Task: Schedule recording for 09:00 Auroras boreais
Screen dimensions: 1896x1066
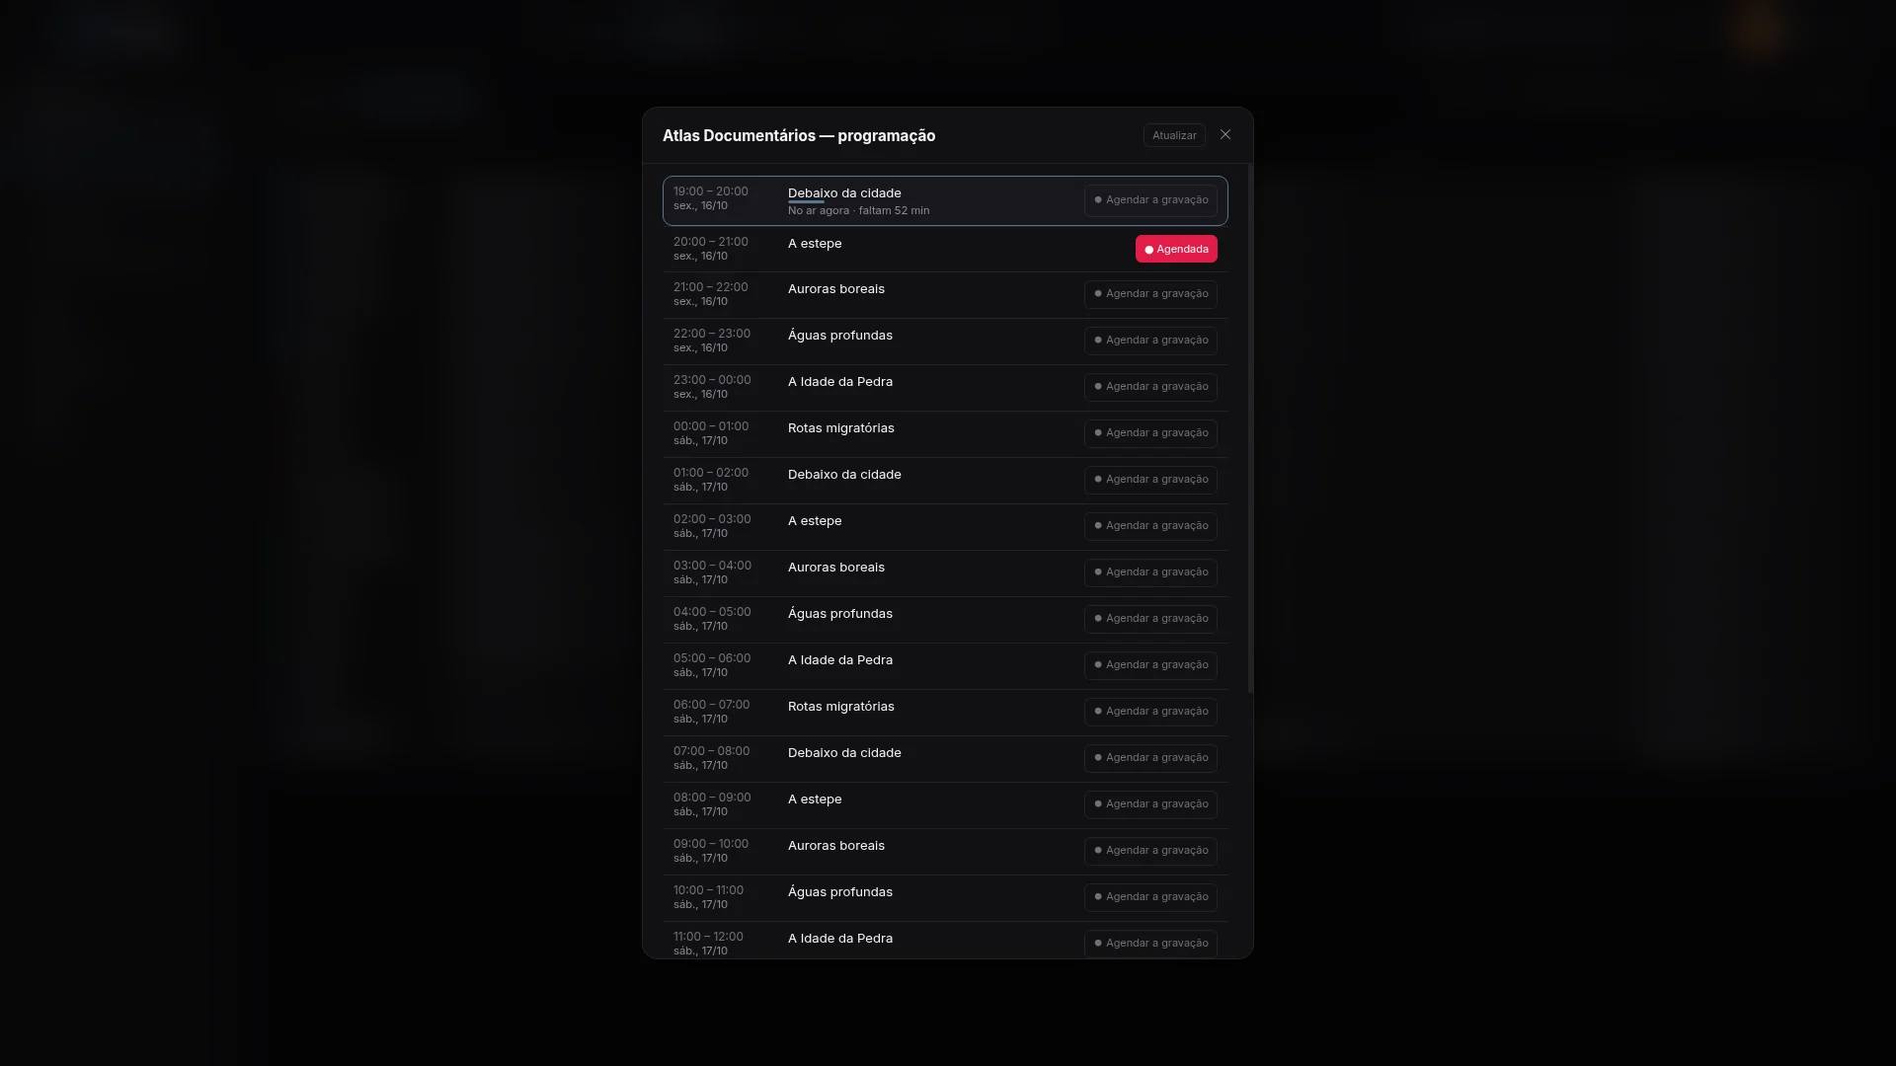Action: pyautogui.click(x=1150, y=851)
